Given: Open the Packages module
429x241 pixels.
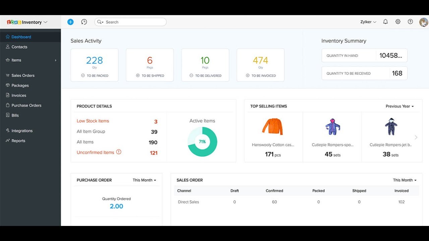Looking at the screenshot, I should coord(19,85).
